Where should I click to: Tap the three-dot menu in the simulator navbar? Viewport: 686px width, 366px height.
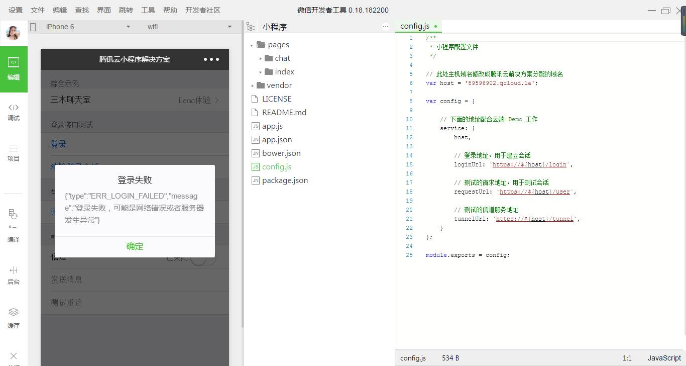(x=211, y=59)
